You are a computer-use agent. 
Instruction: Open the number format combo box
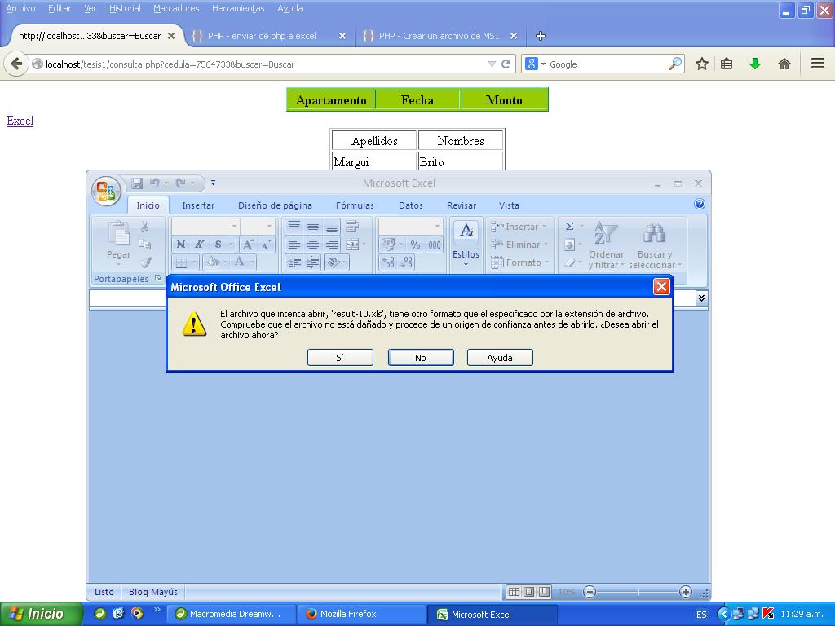click(x=410, y=227)
